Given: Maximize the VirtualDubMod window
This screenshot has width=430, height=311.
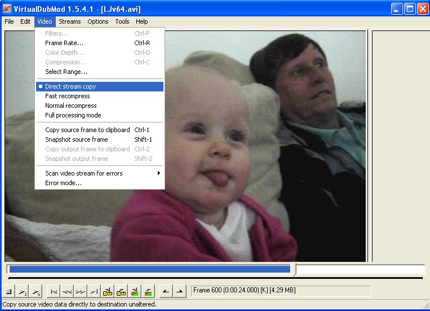Looking at the screenshot, I should coord(410,9).
